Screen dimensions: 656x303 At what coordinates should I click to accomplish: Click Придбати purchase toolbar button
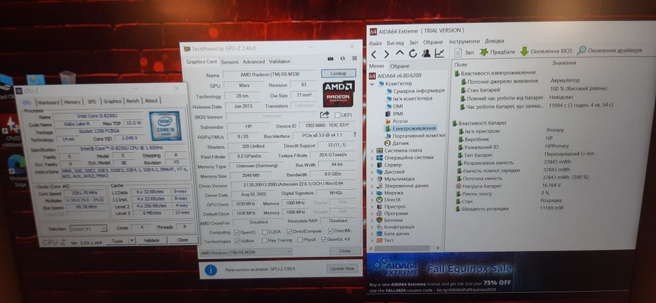(497, 52)
